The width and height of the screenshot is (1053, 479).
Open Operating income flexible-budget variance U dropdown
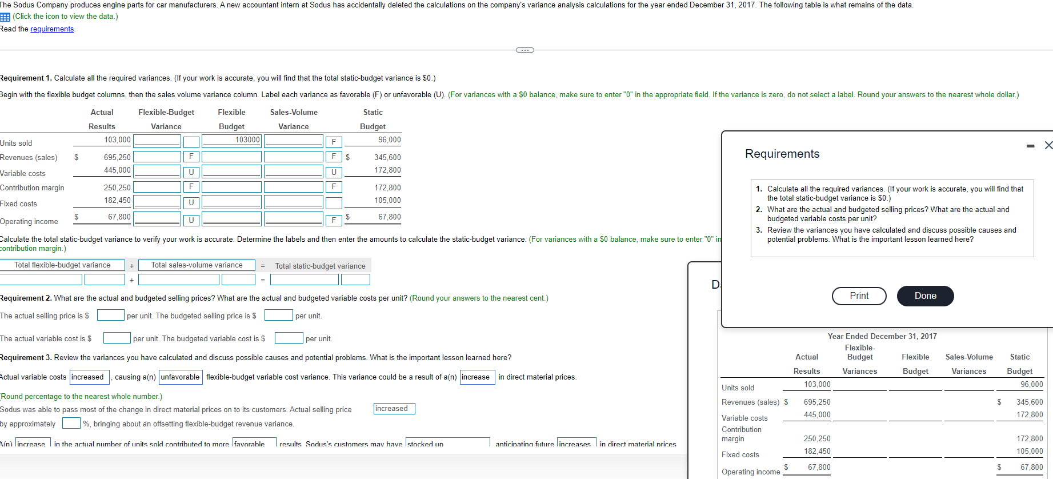tap(191, 220)
